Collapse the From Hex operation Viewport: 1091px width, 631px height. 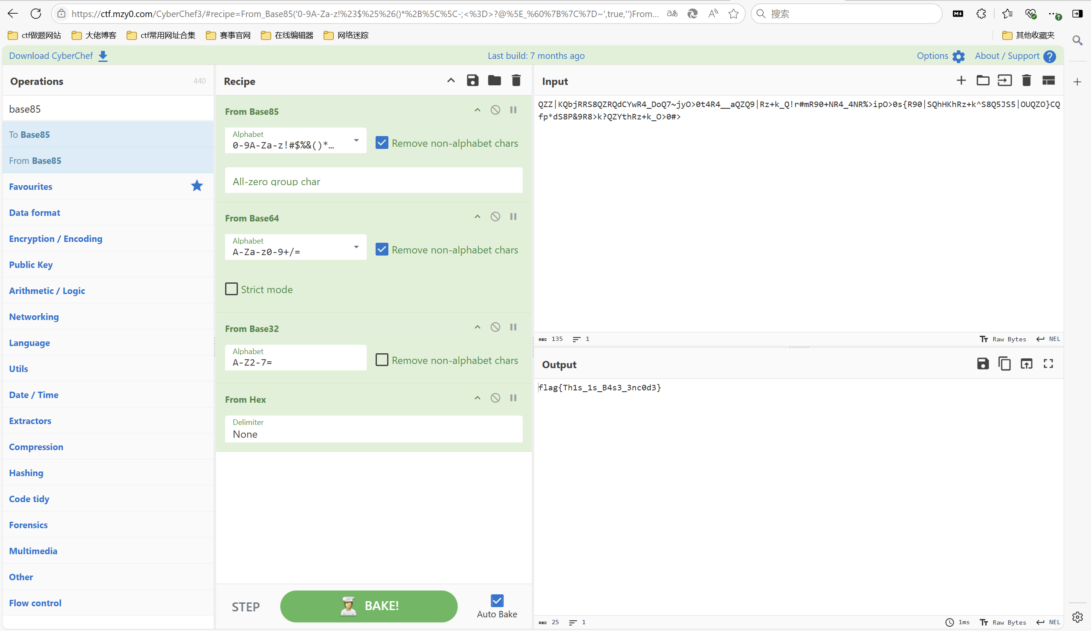tap(477, 398)
